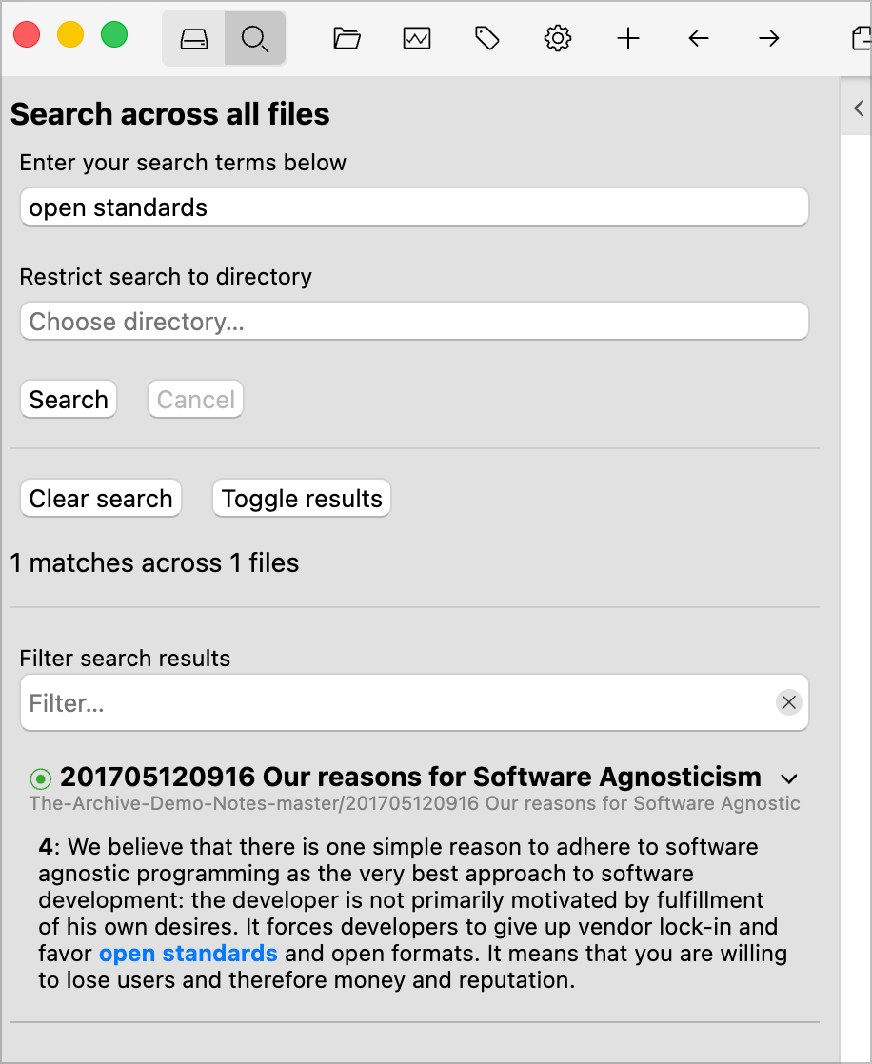The width and height of the screenshot is (872, 1064).
Task: Open the writing statistics chart icon
Action: 417,39
